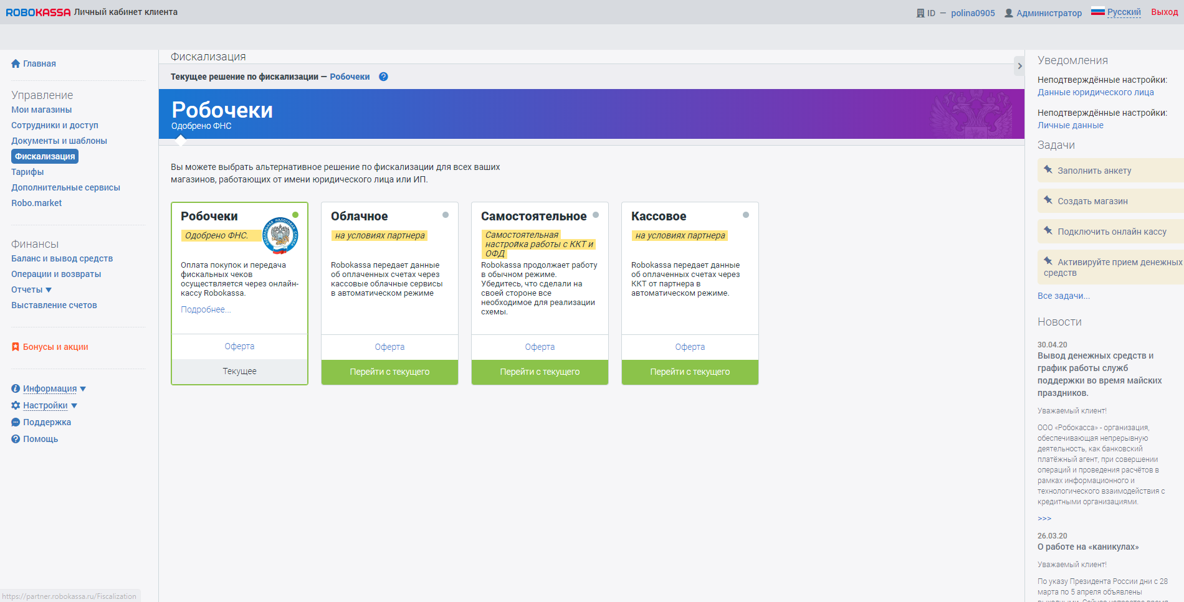Click the FNS emblem on Робочеки card
Viewport: 1184px width, 602px height.
point(280,235)
